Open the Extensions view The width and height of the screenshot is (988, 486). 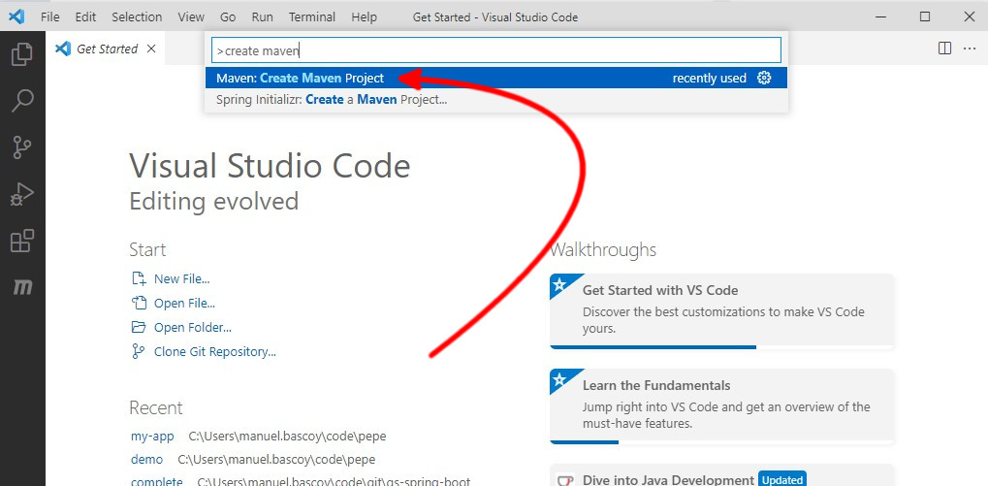coord(21,241)
